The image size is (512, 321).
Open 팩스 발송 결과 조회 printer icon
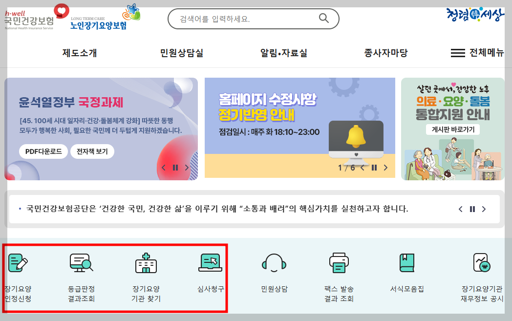(339, 262)
